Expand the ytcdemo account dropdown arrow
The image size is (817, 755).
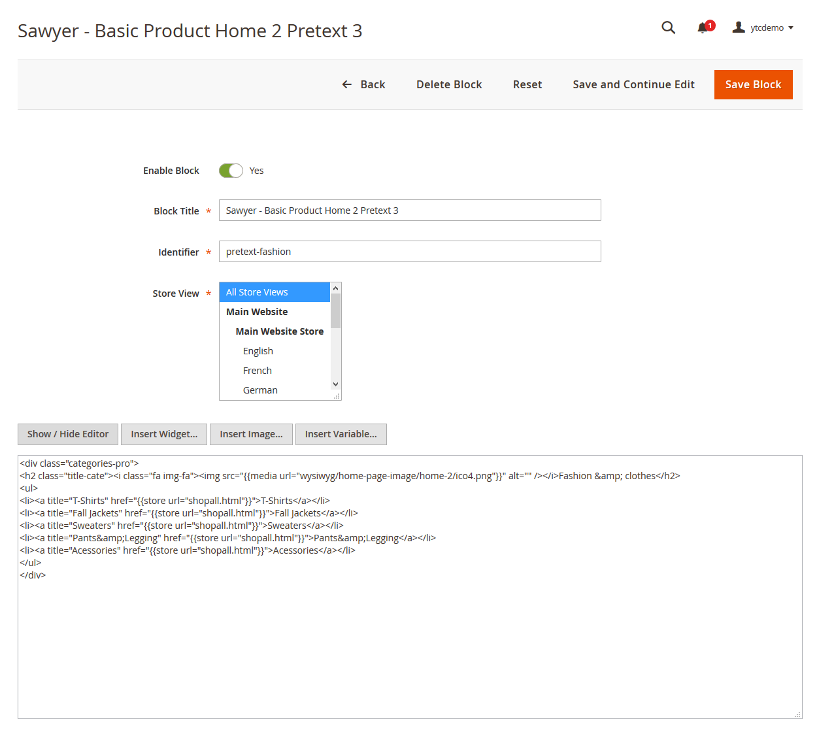click(791, 28)
